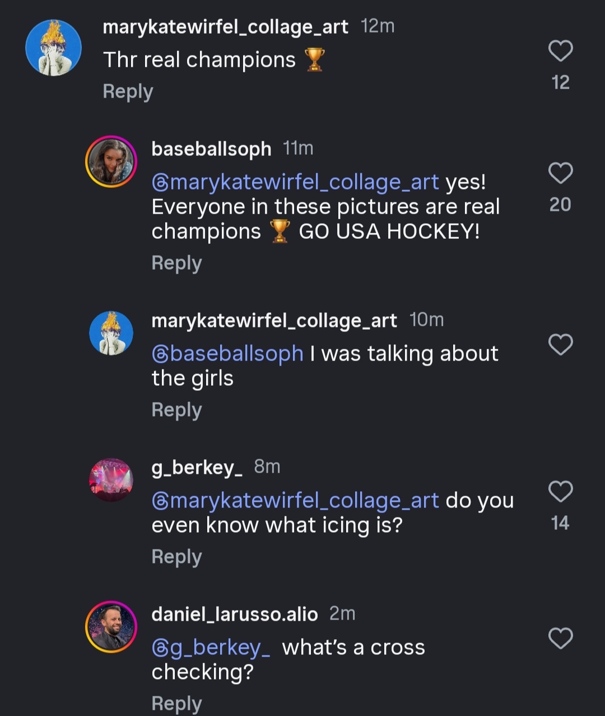The width and height of the screenshot is (605, 716).
Task: Tap g_berkey_'s profile picture
Action: (111, 480)
